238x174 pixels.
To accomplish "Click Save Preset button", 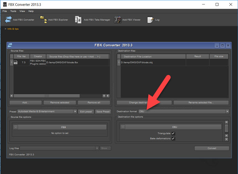I will click(103, 112).
